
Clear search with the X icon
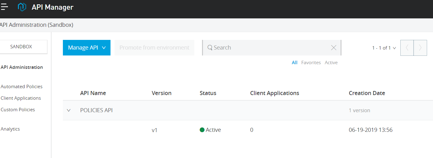click(333, 48)
